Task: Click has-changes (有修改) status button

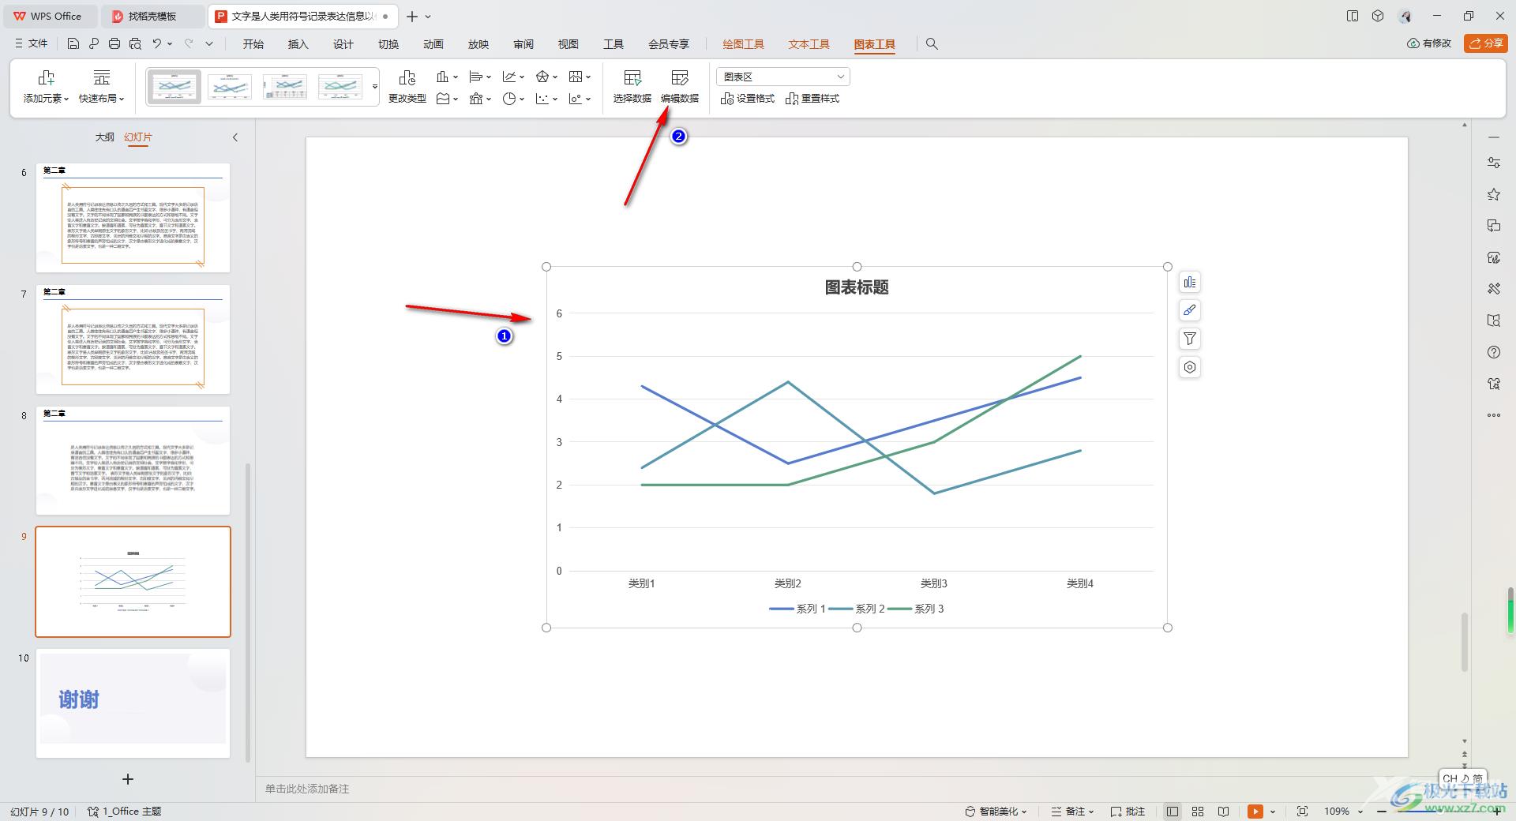Action: pyautogui.click(x=1429, y=43)
